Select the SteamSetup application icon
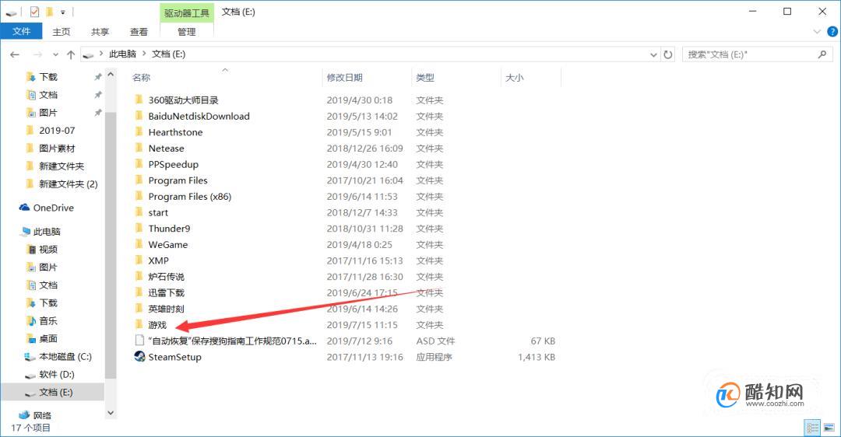The image size is (841, 437). [x=139, y=357]
